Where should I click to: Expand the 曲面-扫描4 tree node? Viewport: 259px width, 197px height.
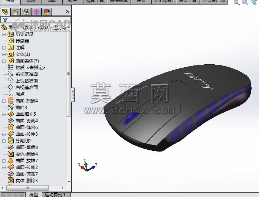pos(4,101)
